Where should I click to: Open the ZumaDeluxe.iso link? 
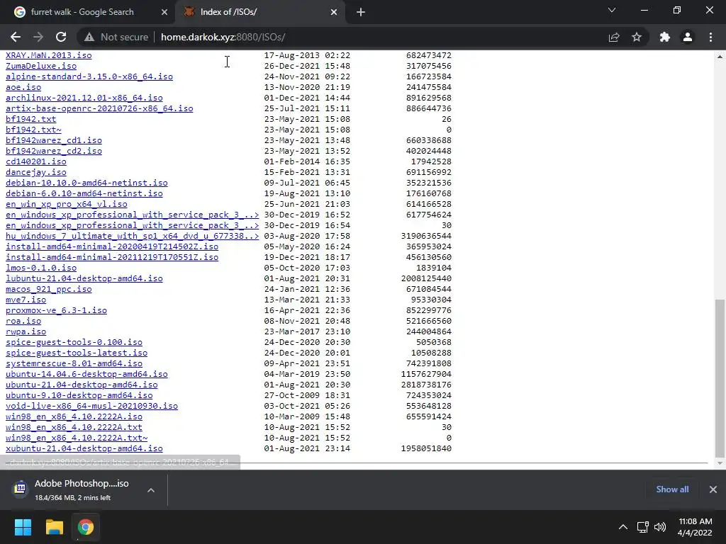coord(41,66)
